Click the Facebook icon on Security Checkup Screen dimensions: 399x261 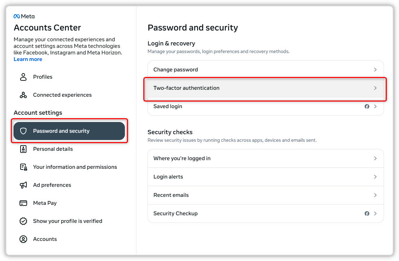[x=367, y=214]
